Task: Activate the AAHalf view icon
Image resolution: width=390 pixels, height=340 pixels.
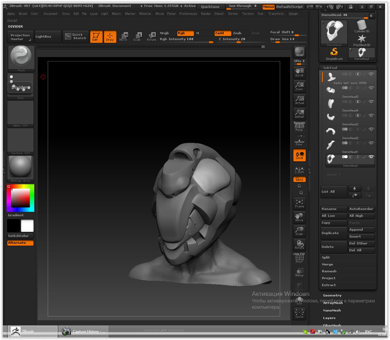Action: tap(299, 114)
